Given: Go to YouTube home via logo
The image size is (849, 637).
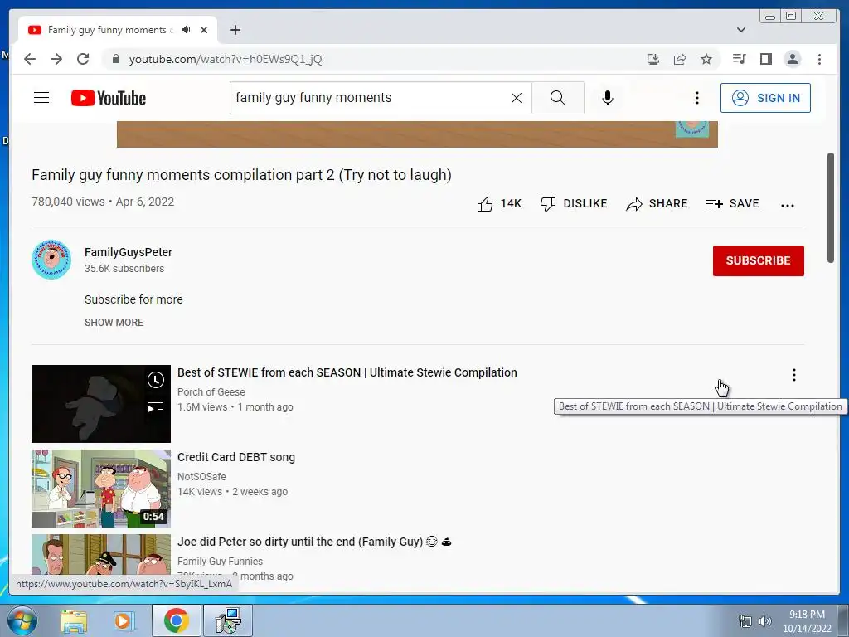Looking at the screenshot, I should tap(109, 98).
